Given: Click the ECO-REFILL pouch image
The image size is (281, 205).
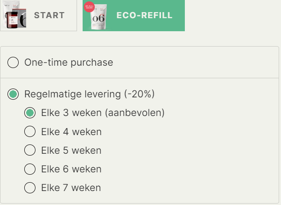Looking at the screenshot, I should pyautogui.click(x=98, y=16).
